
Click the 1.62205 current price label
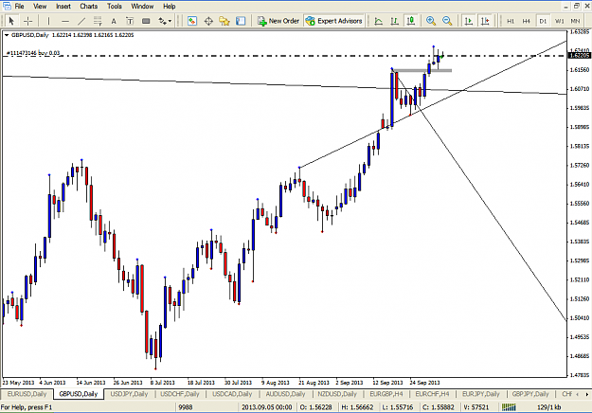click(x=579, y=56)
